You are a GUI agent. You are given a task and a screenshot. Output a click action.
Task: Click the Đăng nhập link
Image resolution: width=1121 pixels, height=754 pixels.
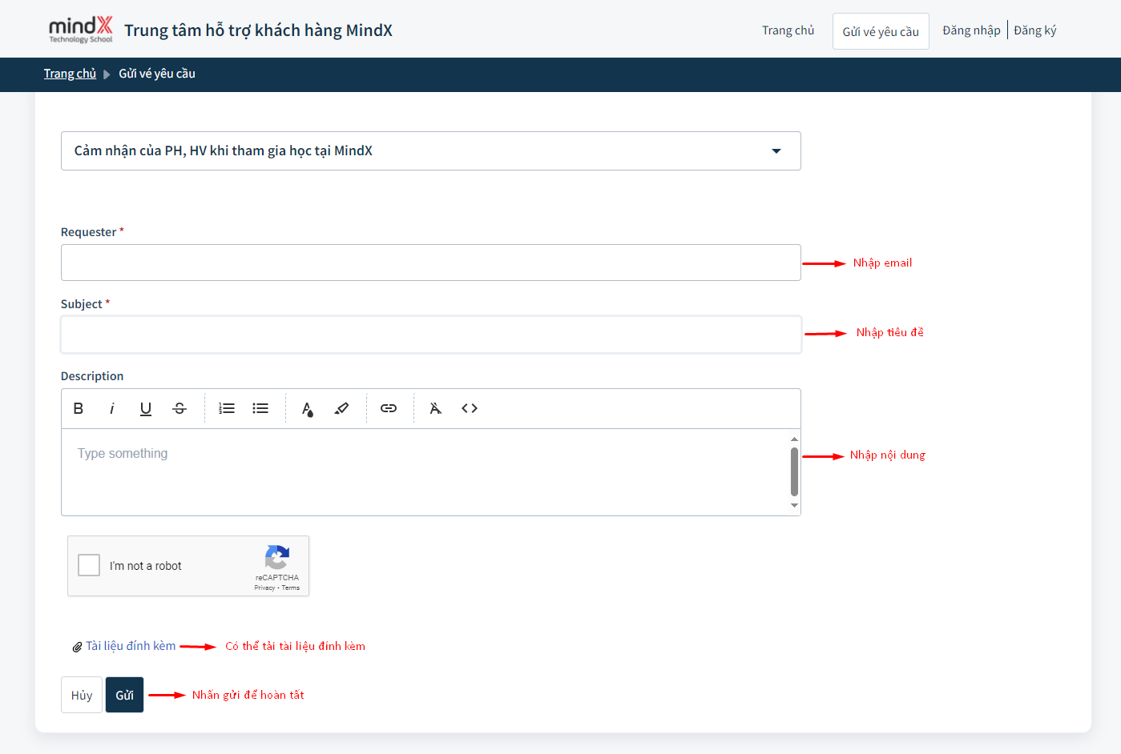tap(971, 30)
